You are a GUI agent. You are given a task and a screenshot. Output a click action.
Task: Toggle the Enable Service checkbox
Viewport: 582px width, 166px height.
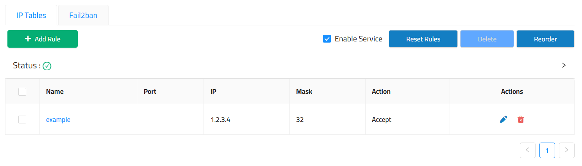pos(327,39)
